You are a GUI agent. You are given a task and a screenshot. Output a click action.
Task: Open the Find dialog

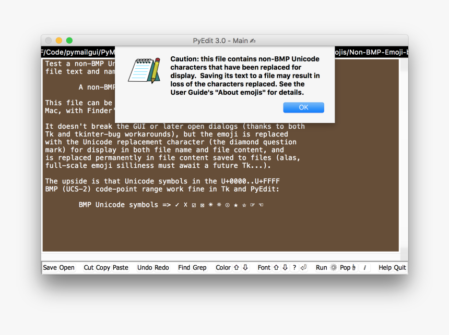185,267
